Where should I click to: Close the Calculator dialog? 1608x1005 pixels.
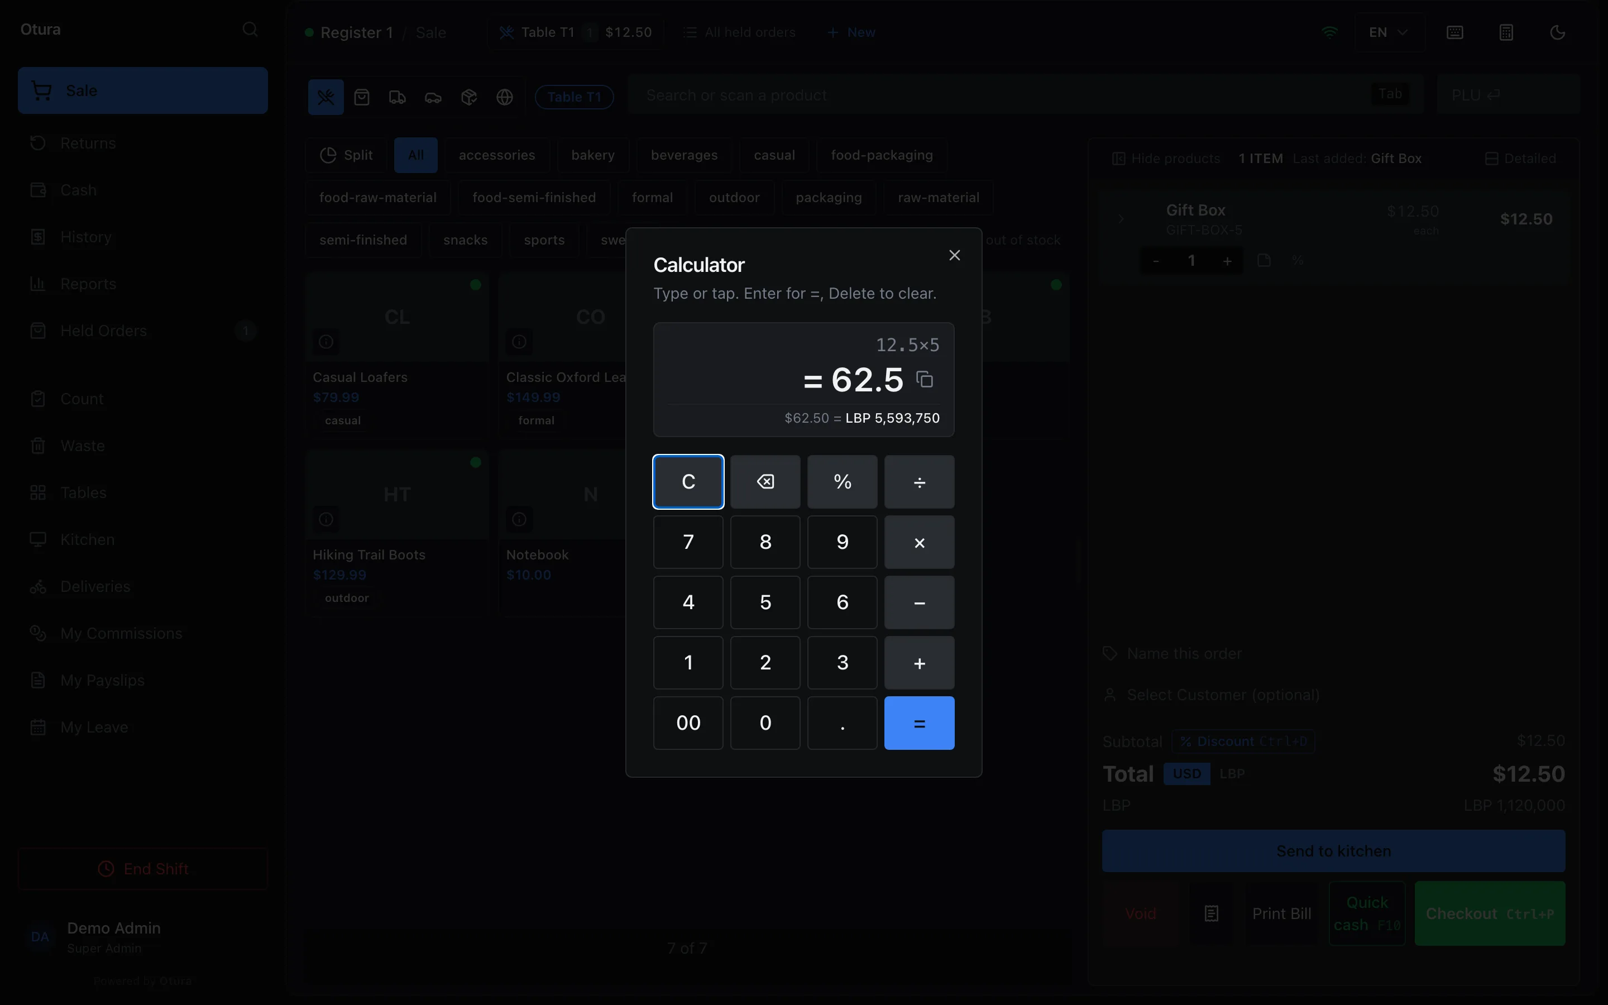[955, 255]
